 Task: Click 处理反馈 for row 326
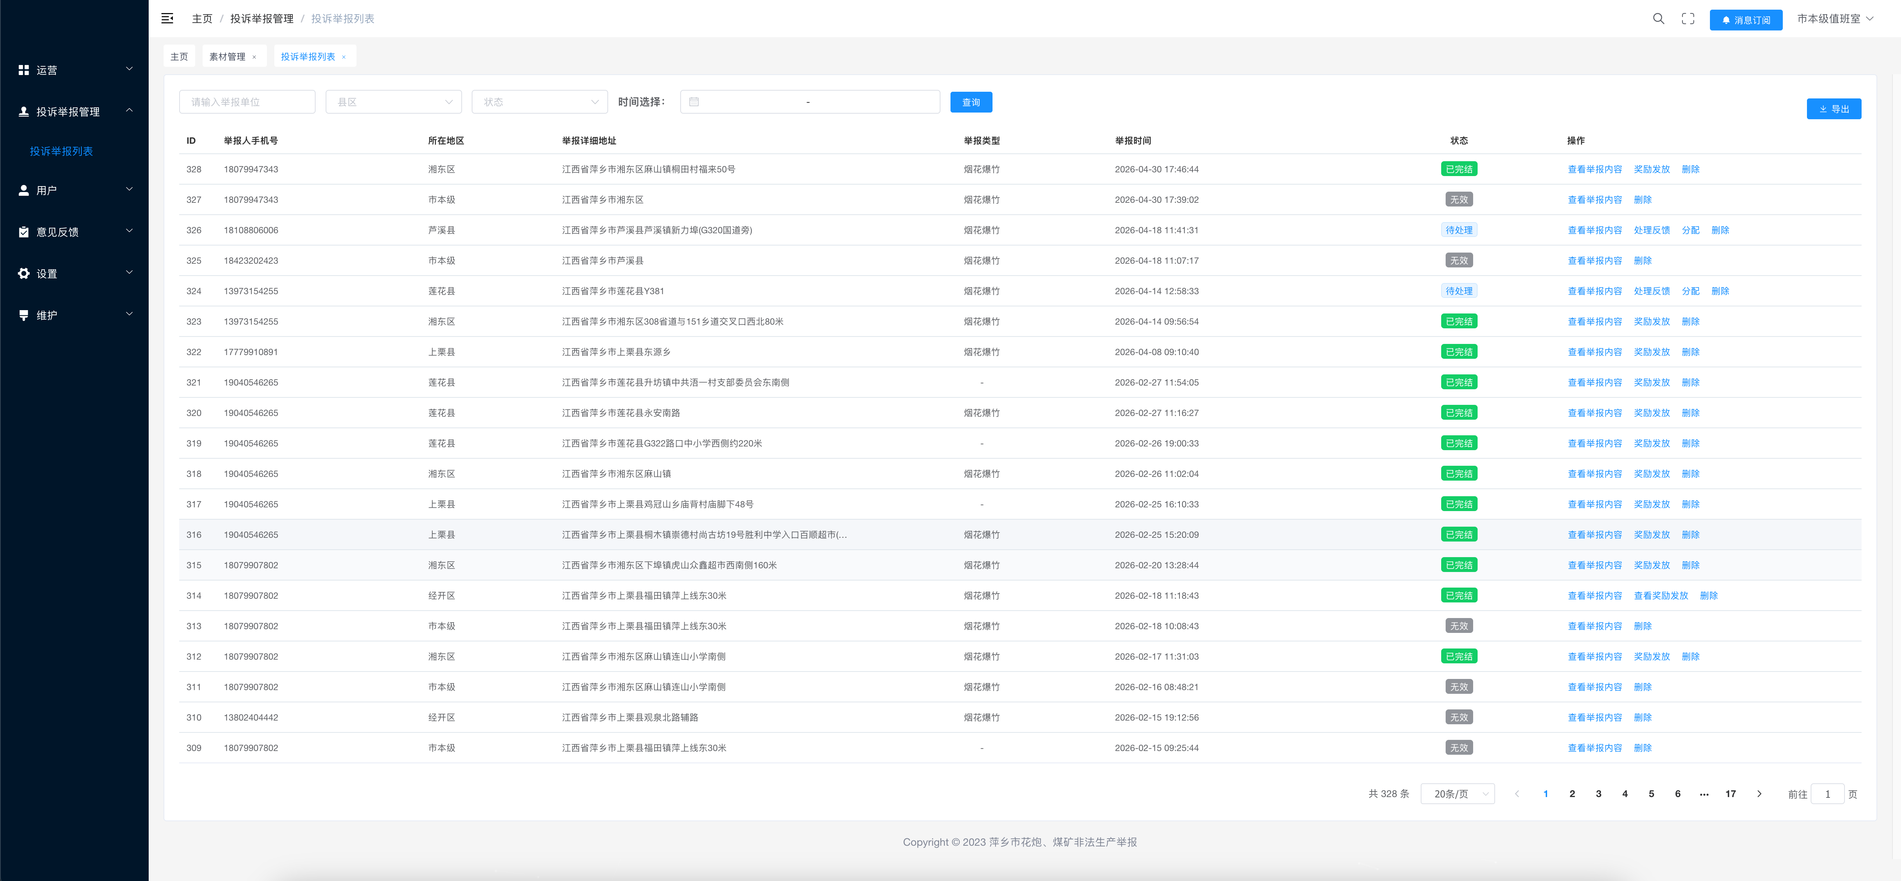tap(1652, 230)
